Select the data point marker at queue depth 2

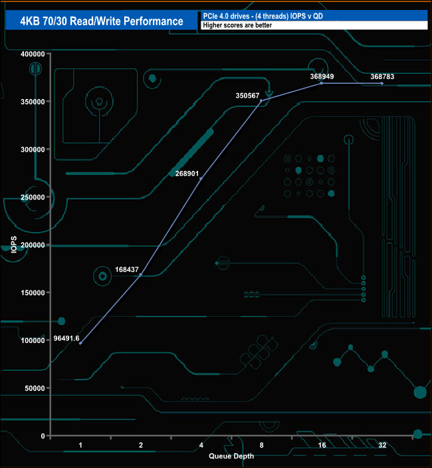(141, 275)
